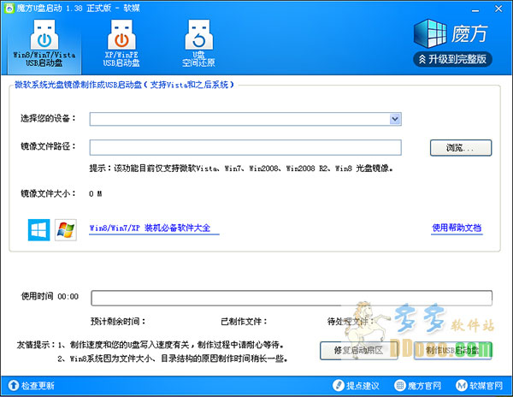Screen dimensions: 513x397
Task: Click the progress bar beside 使用时间
Action: pos(292,298)
